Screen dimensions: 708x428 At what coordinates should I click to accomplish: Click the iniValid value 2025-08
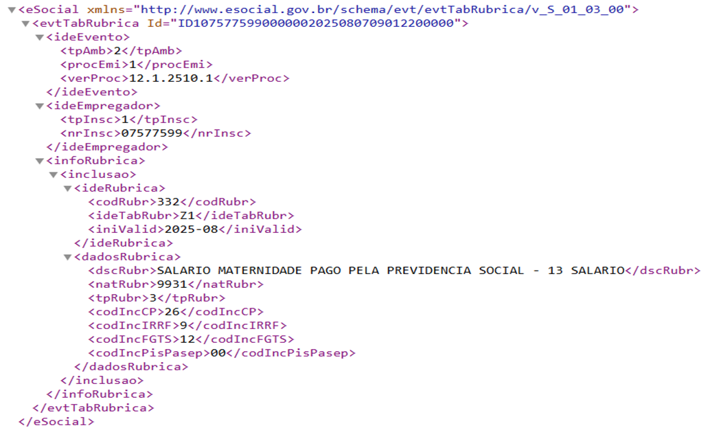tap(192, 229)
